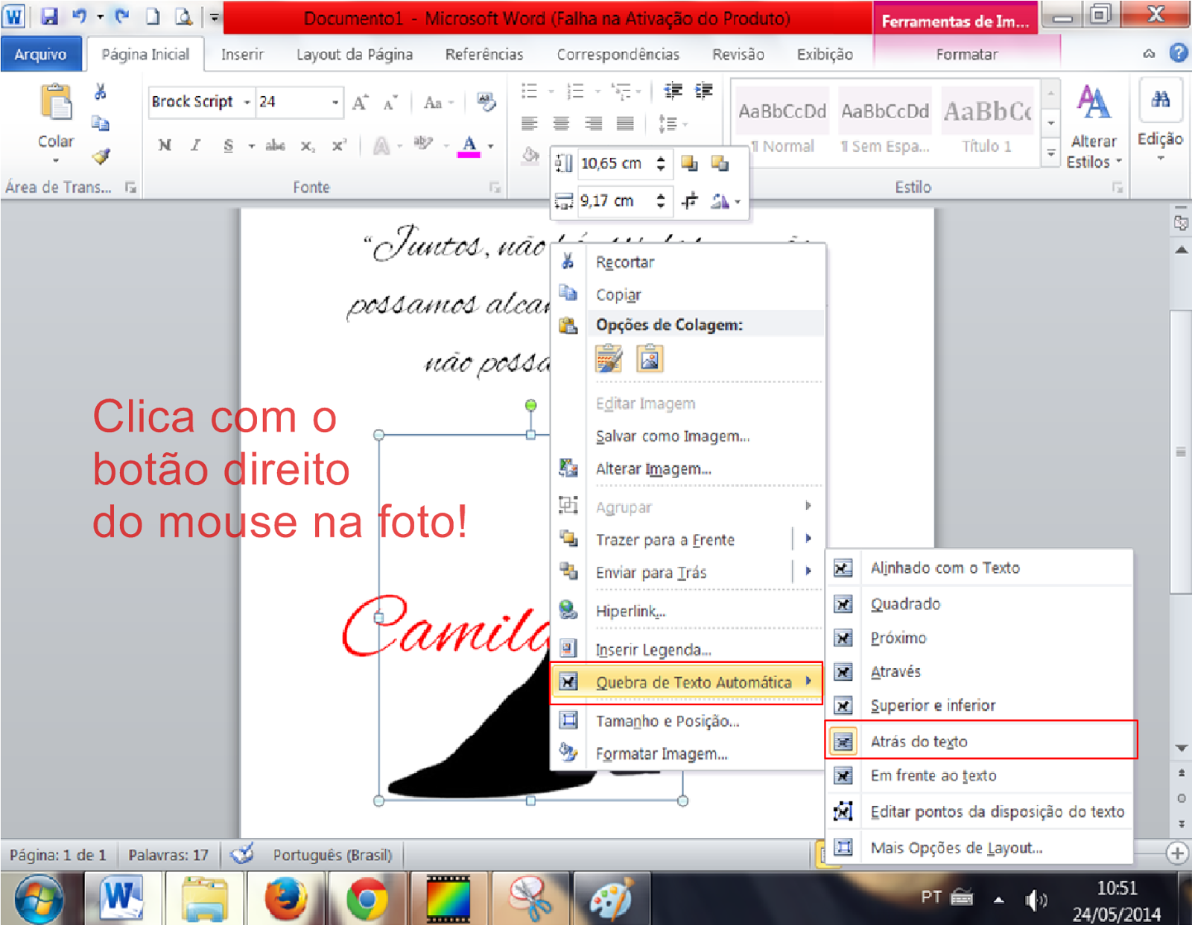The height and width of the screenshot is (925, 1192).
Task: Click Mais Opções de Layout
Action: click(956, 848)
